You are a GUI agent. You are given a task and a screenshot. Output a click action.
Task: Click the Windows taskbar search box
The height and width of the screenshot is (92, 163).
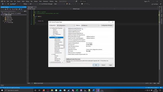pyautogui.click(x=19, y=90)
